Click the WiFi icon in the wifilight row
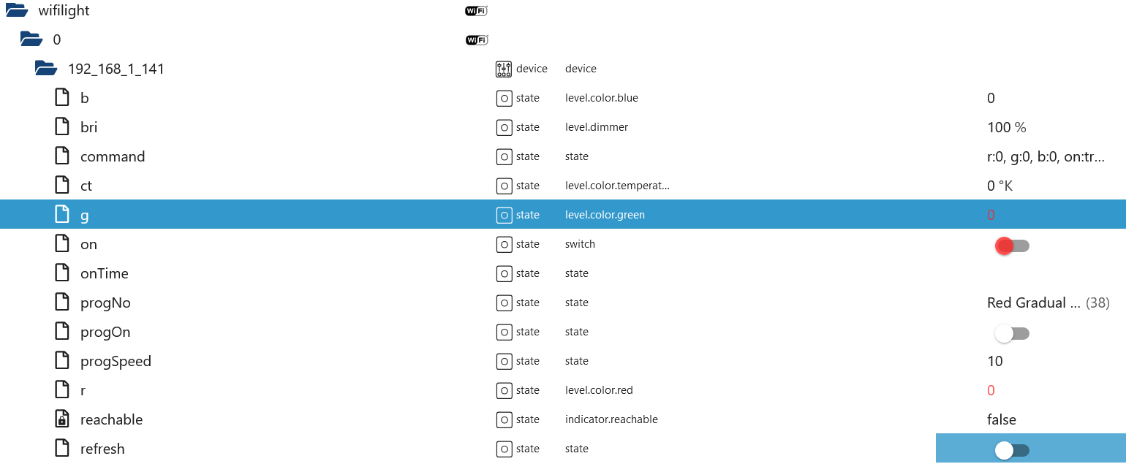 [476, 10]
